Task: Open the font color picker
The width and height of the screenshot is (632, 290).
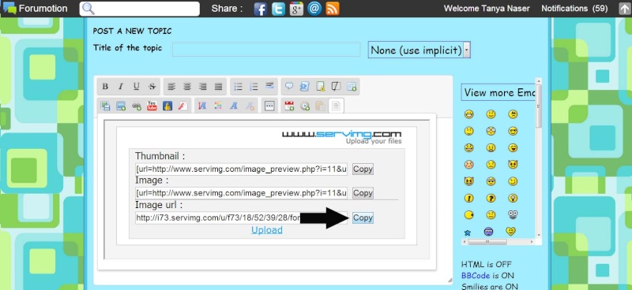Action: coord(218,106)
